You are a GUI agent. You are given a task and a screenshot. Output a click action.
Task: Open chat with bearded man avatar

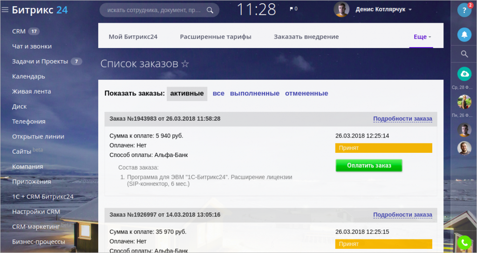click(x=464, y=148)
